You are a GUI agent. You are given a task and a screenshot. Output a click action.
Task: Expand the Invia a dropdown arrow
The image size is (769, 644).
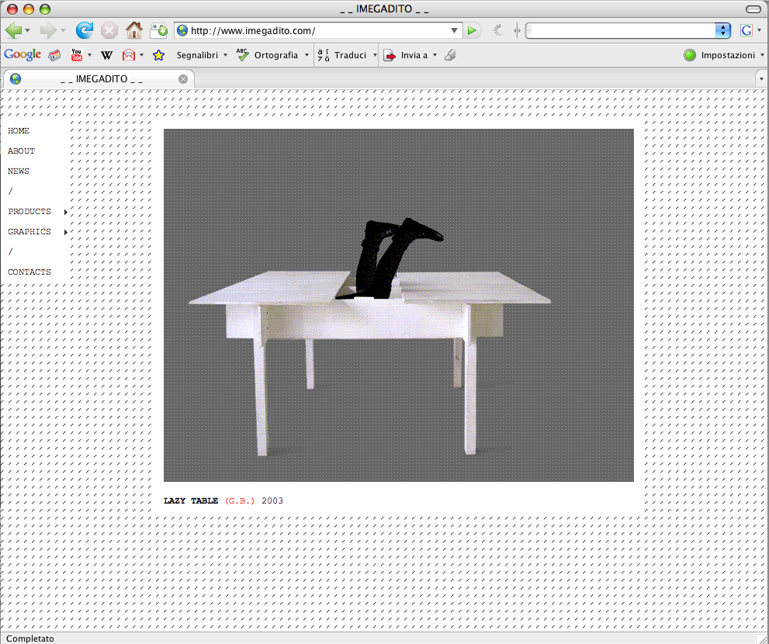pyautogui.click(x=435, y=55)
